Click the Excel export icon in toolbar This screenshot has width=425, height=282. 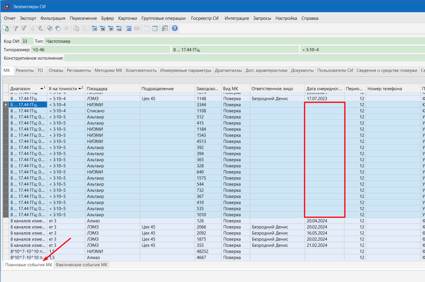pyautogui.click(x=5, y=29)
